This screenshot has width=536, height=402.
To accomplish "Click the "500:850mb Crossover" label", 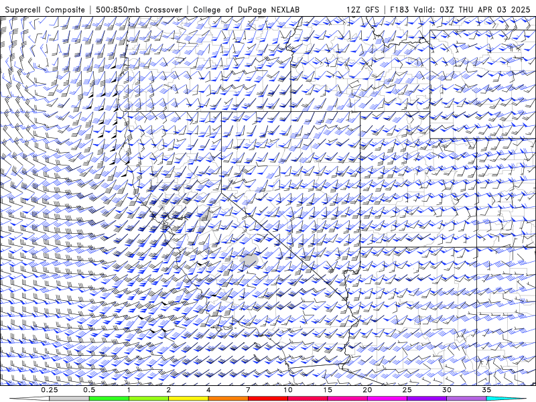I will (139, 9).
